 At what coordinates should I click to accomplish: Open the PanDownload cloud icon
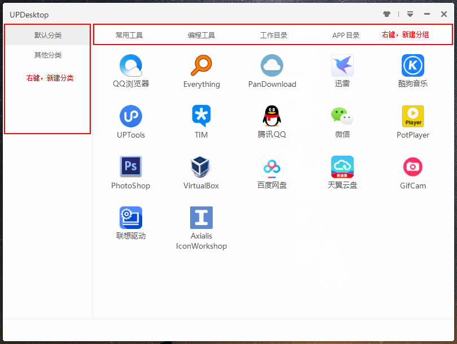click(x=272, y=66)
